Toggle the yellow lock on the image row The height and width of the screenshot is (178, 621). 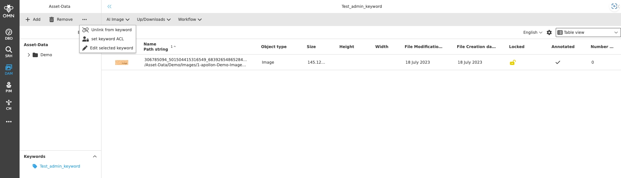click(x=513, y=62)
